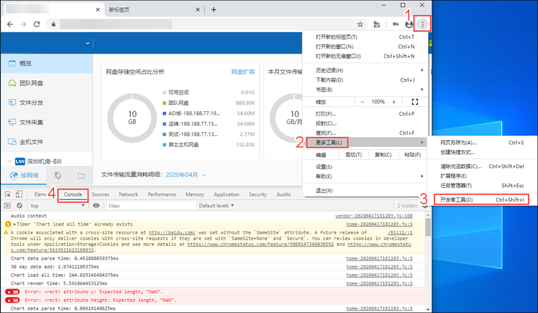Open vendor-20200417181203.js:108 source link

374,216
